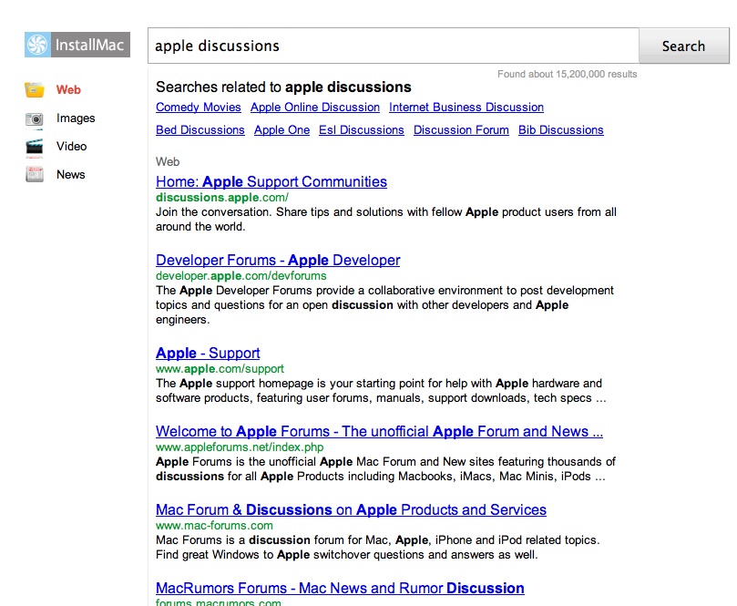Switch to the Images search tab
Screen dimensions: 737x606
tap(76, 118)
